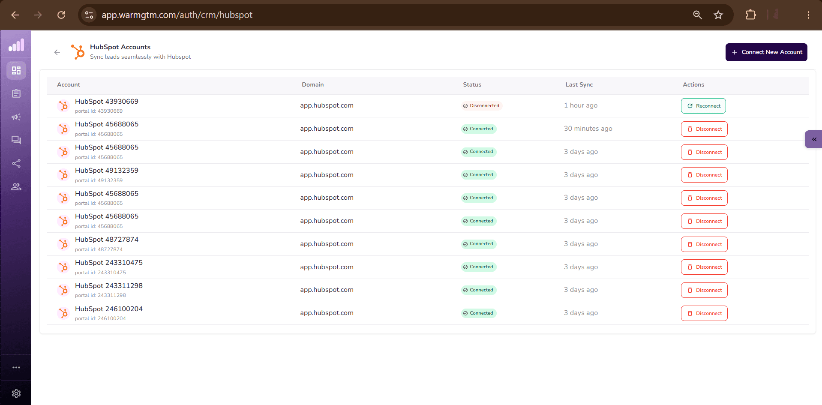Bookmark this page with star icon
This screenshot has width=822, height=405.
[718, 15]
